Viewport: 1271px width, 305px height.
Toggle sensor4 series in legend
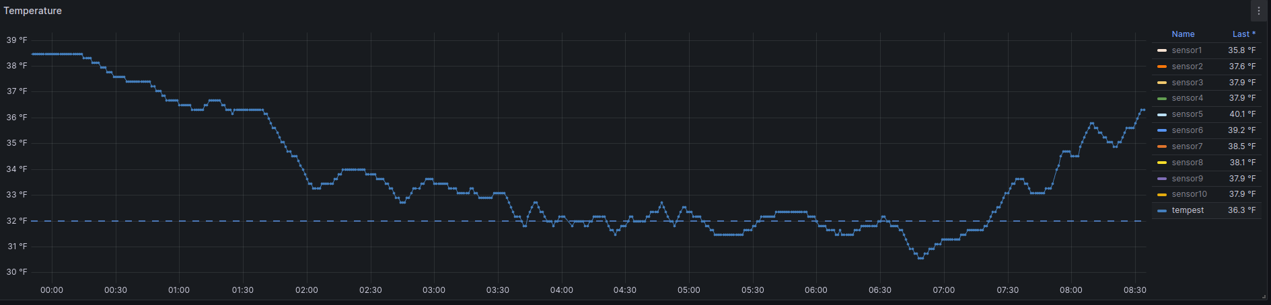[x=1187, y=98]
